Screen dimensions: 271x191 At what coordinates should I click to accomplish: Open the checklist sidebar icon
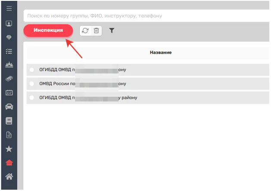(x=9, y=51)
